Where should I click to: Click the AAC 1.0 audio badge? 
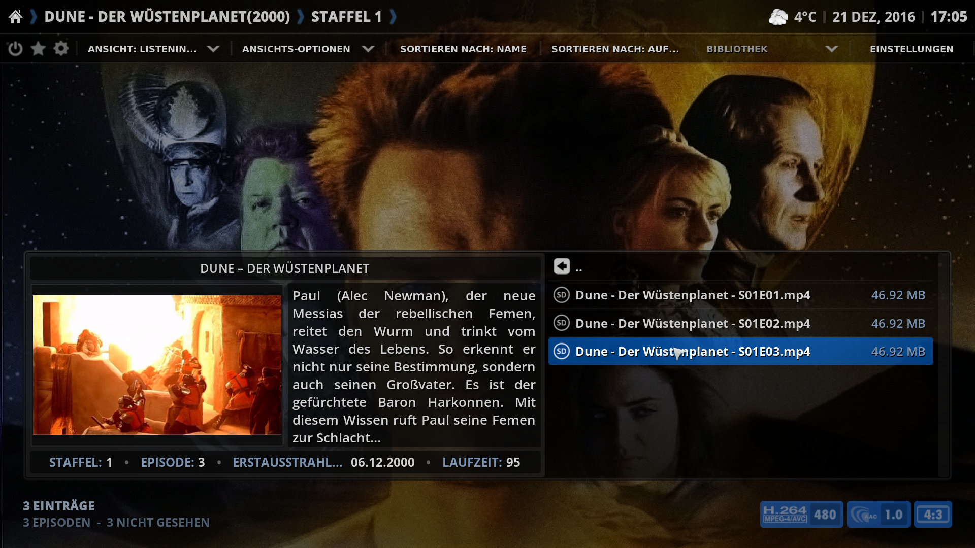coord(879,515)
